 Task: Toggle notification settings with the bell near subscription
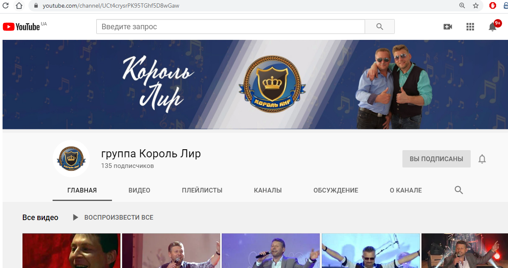coord(482,159)
